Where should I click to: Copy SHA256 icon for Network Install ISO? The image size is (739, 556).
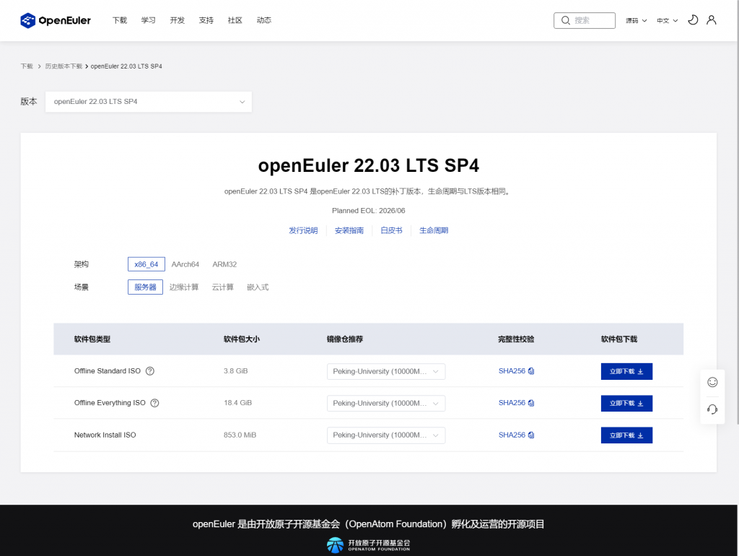pos(531,435)
